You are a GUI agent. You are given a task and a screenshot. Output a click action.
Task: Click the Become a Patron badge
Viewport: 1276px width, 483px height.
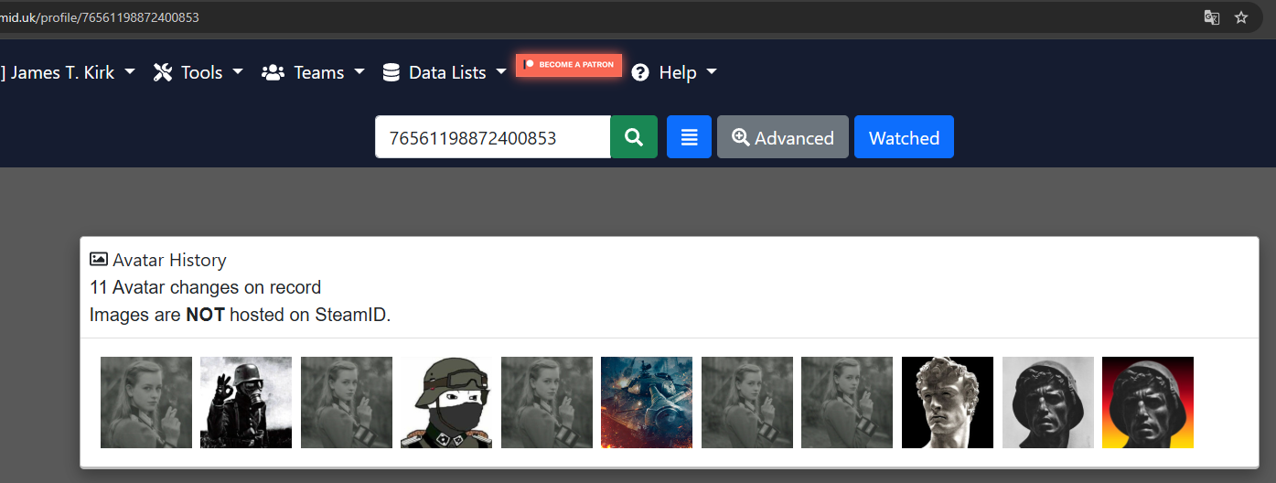point(569,65)
